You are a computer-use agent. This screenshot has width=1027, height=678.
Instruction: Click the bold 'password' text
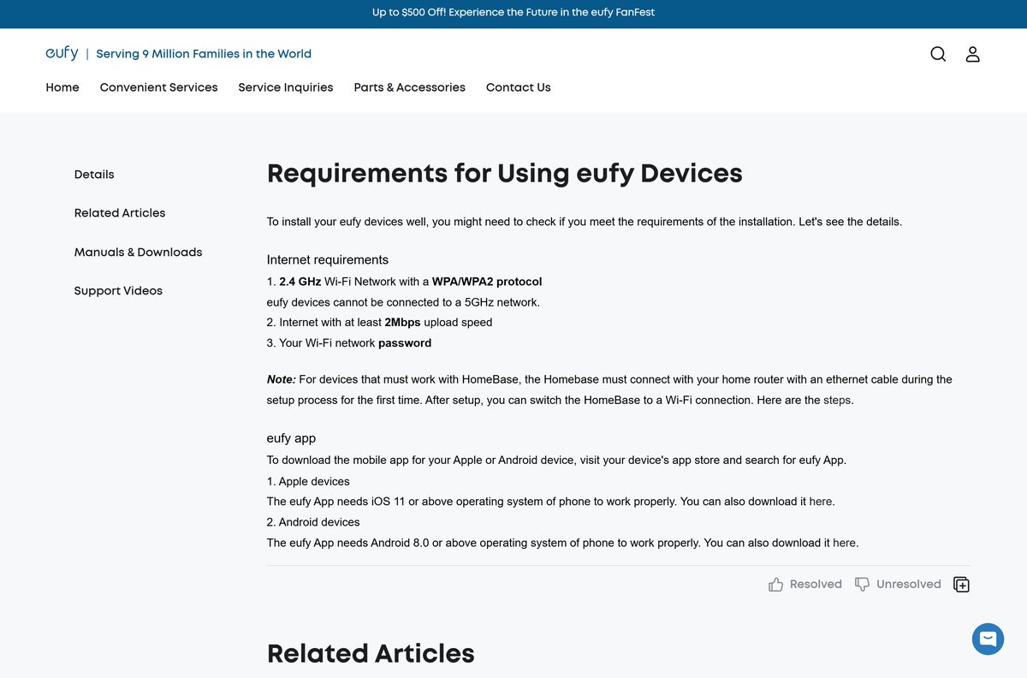click(x=405, y=343)
